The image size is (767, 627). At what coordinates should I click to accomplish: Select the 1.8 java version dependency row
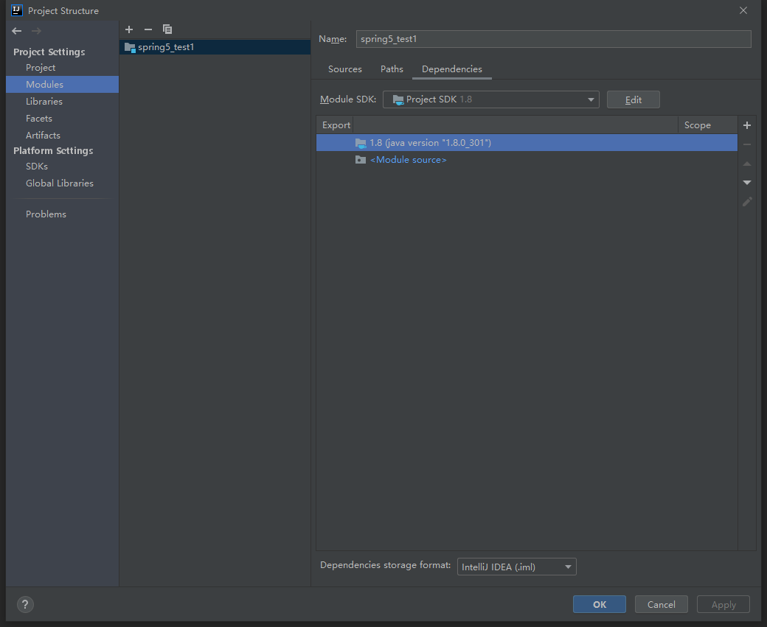point(527,143)
